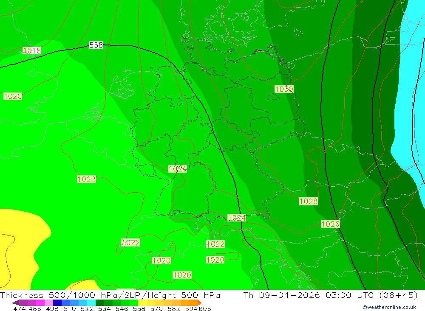Viewport: 425px width, 311px height.
Task: Click the 1018 pressure label
Action: pos(32,50)
